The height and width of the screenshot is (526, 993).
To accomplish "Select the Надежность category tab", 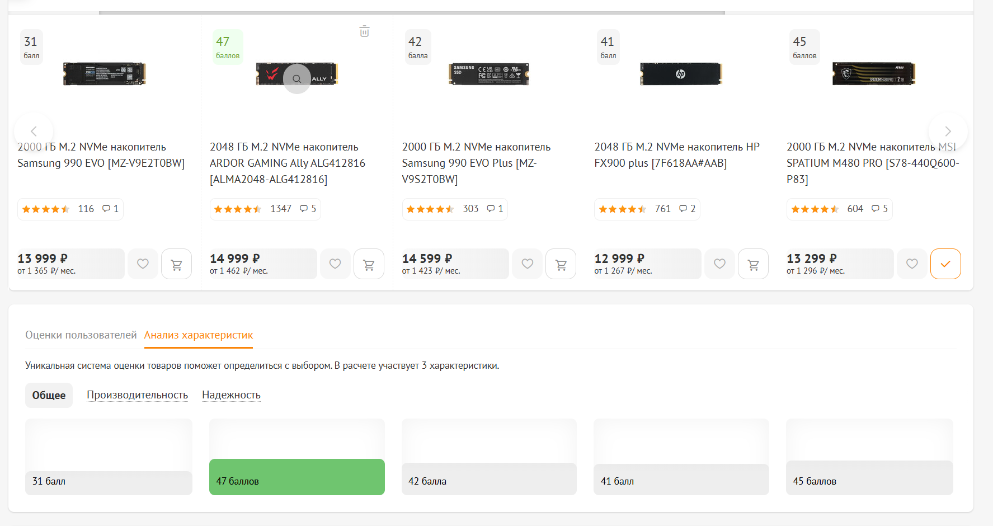I will tap(231, 395).
